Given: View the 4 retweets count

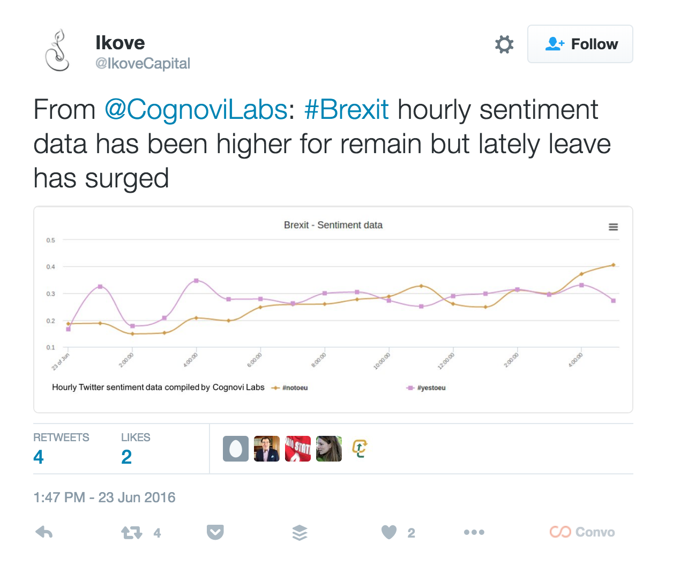Looking at the screenshot, I should click(39, 457).
